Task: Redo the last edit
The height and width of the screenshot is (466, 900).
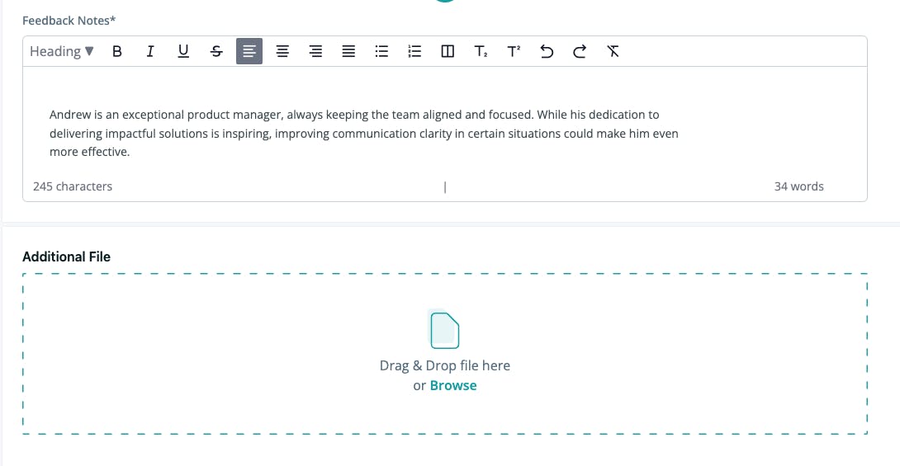Action: pyautogui.click(x=580, y=51)
